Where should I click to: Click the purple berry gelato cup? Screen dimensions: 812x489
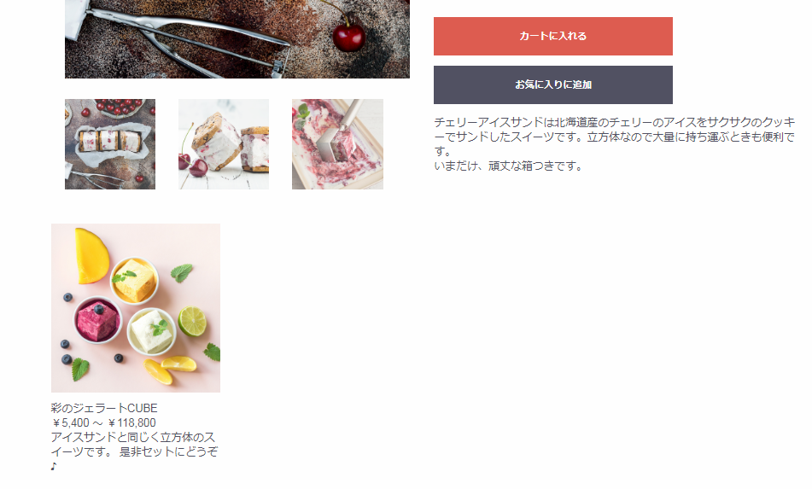click(x=97, y=320)
